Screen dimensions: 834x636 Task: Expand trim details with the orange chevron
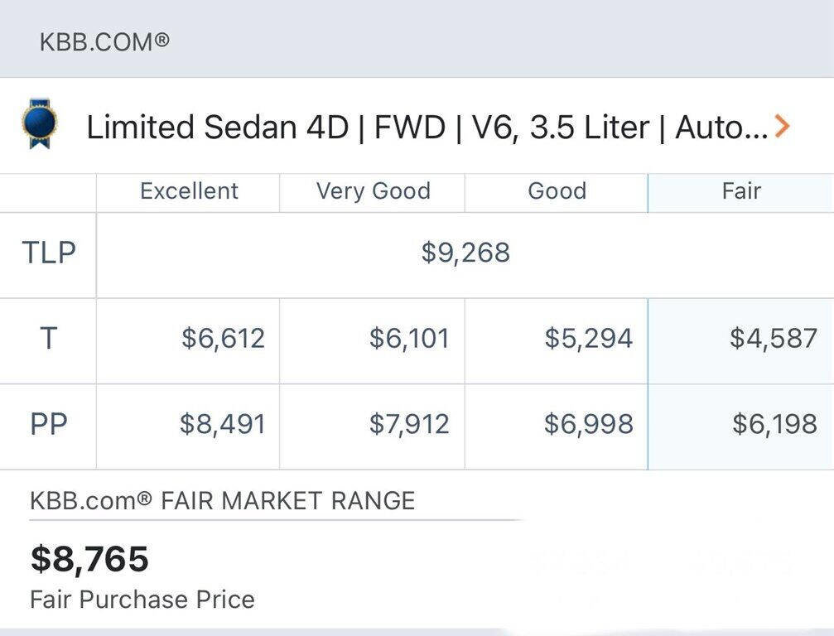[x=782, y=126]
